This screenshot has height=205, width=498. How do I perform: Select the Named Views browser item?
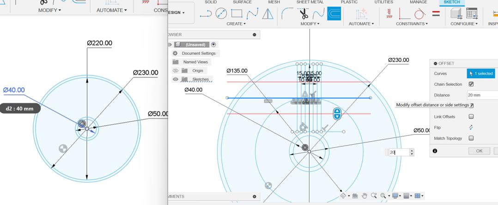(195, 62)
